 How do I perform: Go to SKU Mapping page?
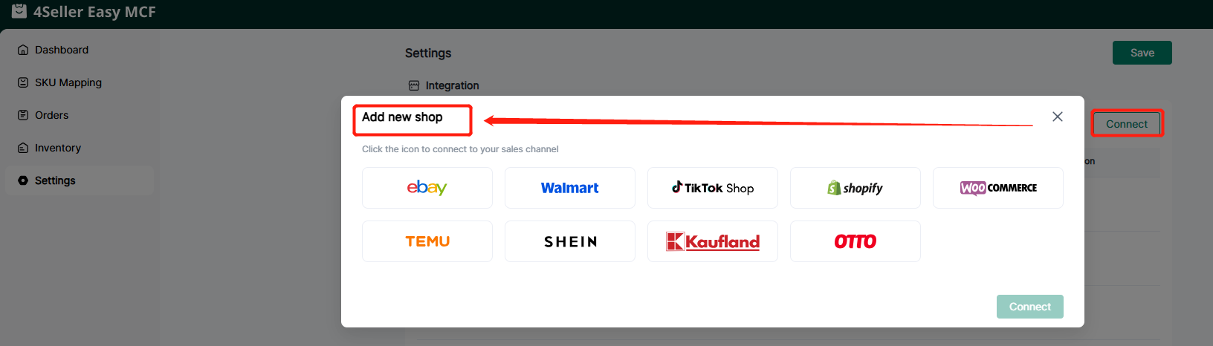pos(68,82)
